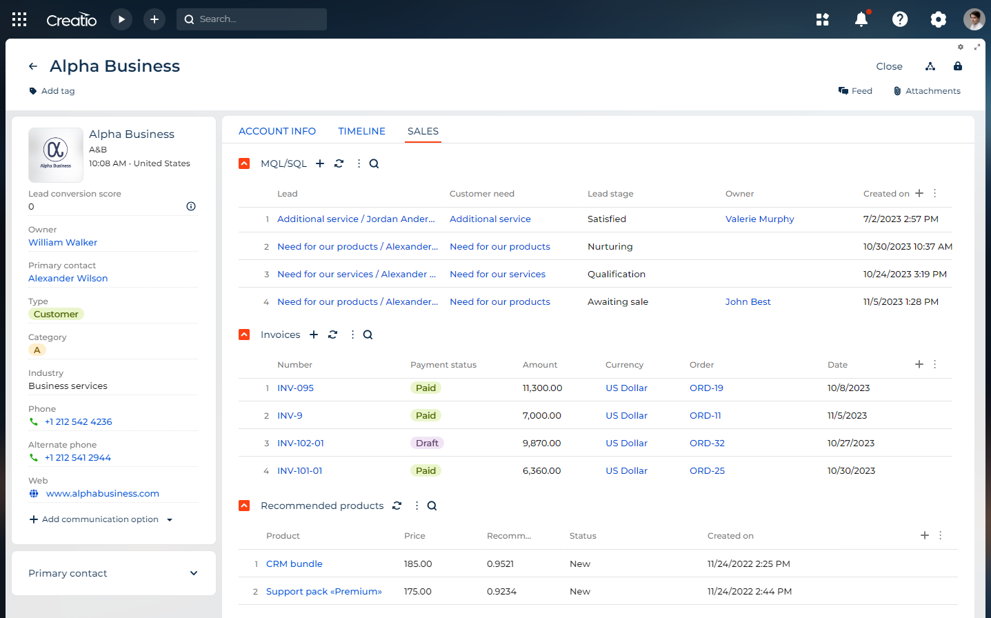Open invoice INV-102-01
The height and width of the screenshot is (618, 991).
[x=301, y=443]
